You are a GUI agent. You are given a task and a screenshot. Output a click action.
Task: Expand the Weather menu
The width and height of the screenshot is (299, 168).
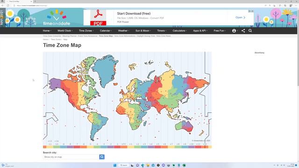coord(123,31)
